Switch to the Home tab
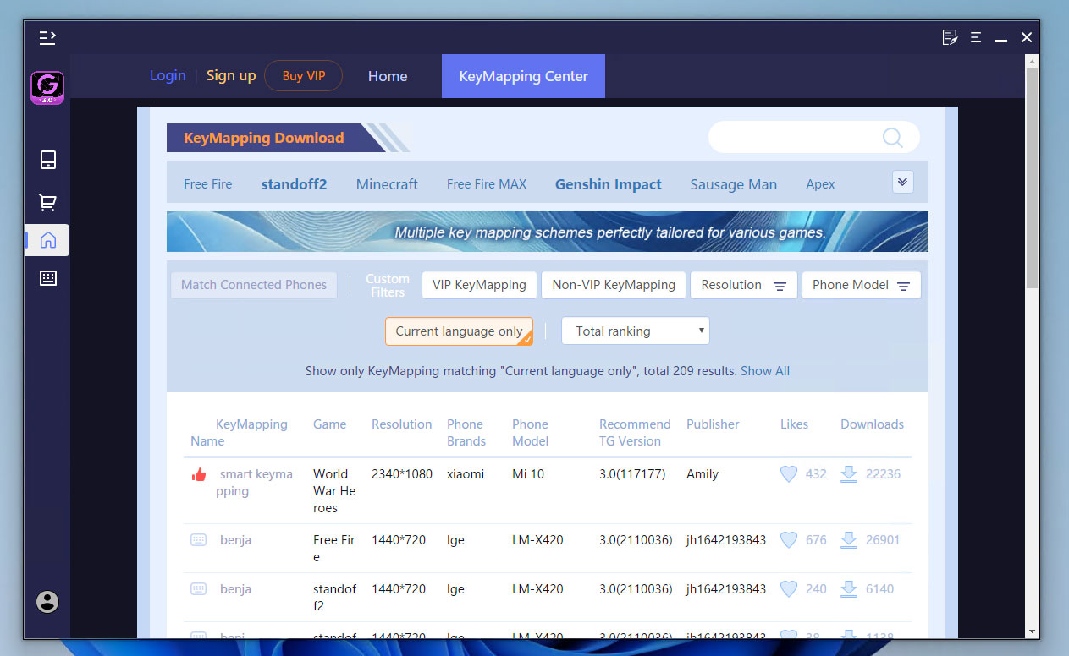This screenshot has width=1069, height=656. point(388,76)
